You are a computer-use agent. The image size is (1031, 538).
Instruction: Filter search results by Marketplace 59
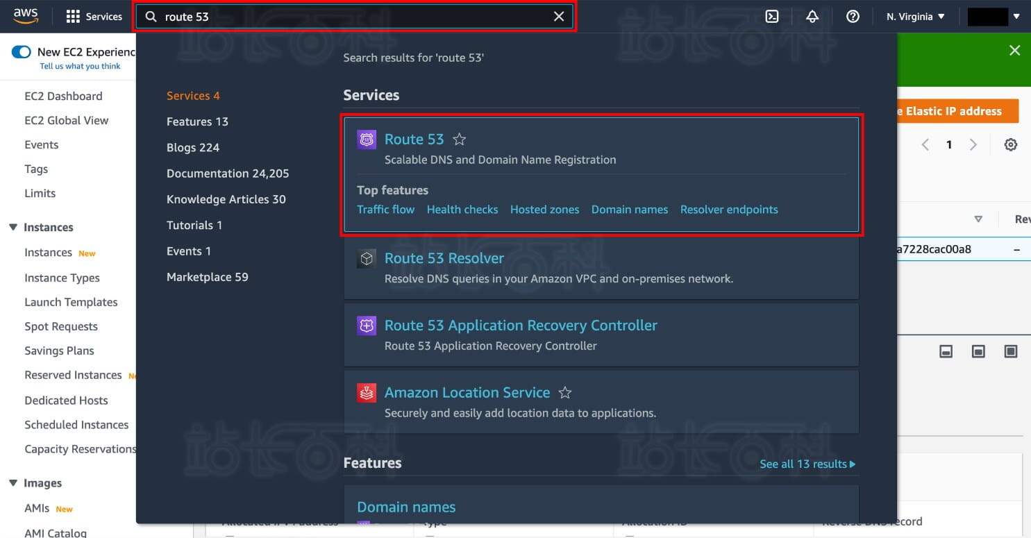click(208, 277)
